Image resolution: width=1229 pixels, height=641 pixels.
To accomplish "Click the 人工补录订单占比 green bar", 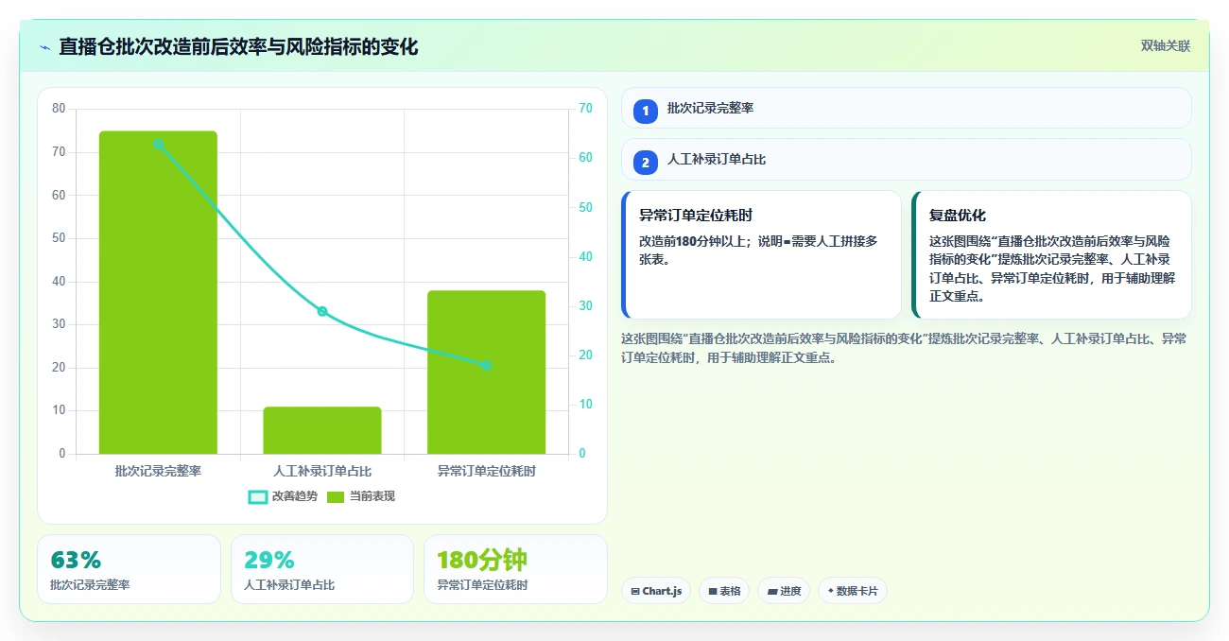I will 322,430.
